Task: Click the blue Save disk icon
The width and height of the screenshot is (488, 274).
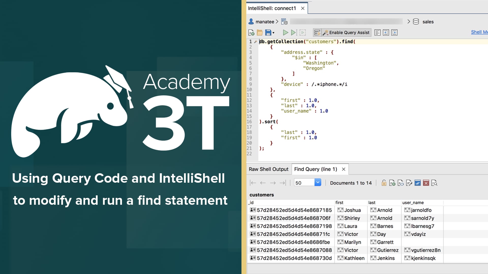Action: (268, 32)
